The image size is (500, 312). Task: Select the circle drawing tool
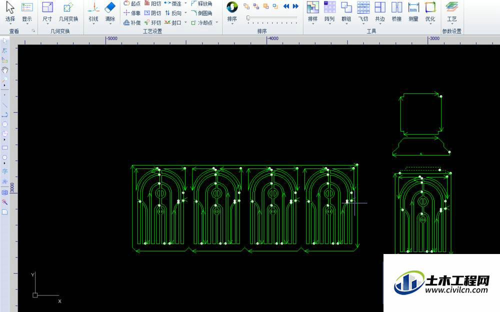point(4,124)
